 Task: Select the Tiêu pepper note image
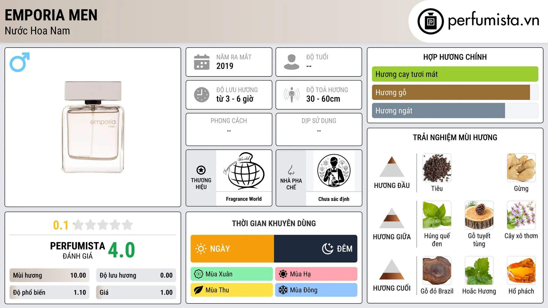pos(437,168)
